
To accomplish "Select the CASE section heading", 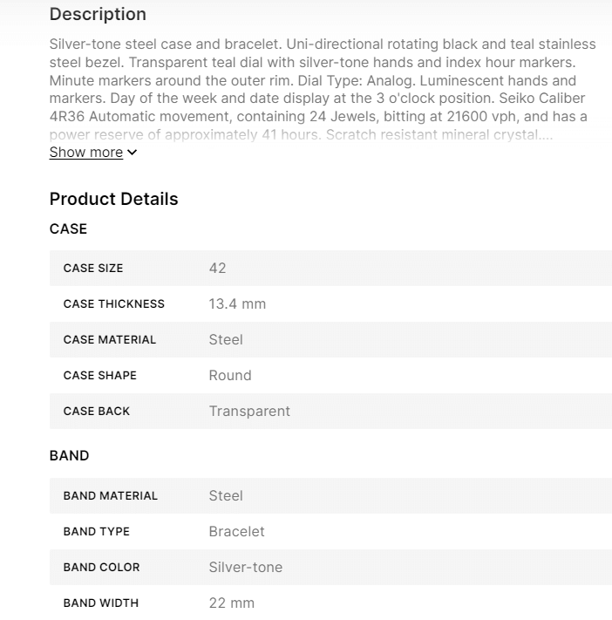I will tap(68, 228).
